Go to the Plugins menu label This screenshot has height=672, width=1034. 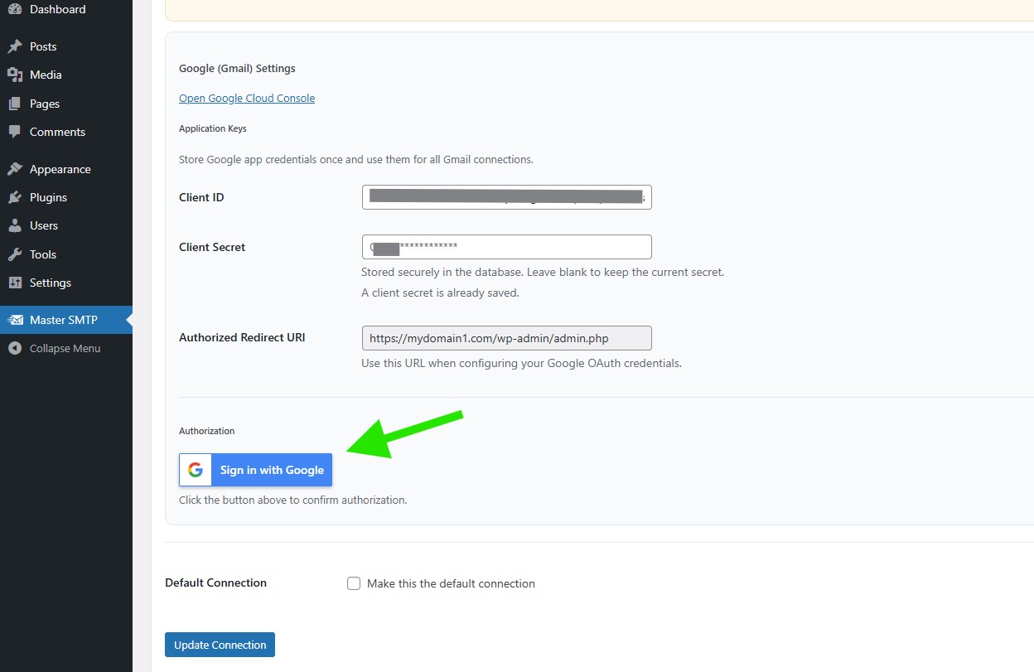click(48, 197)
